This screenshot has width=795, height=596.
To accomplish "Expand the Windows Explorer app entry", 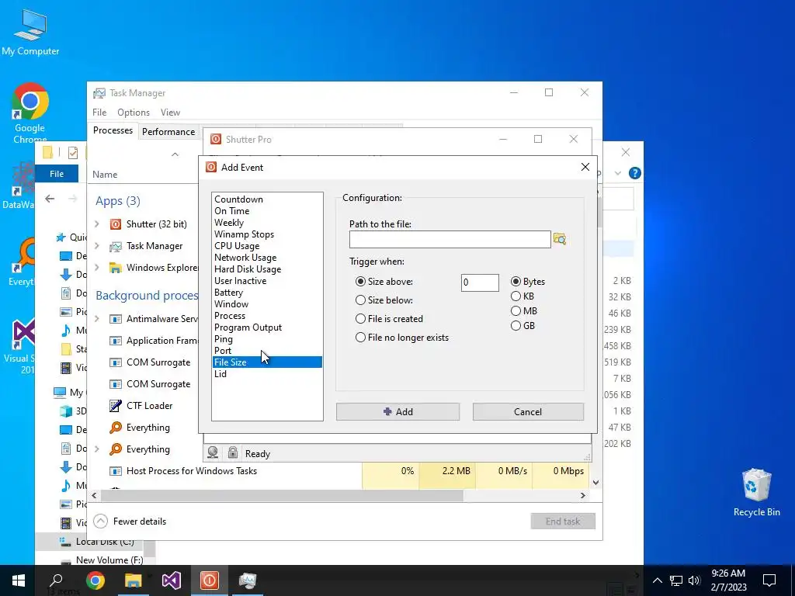I will point(97,268).
